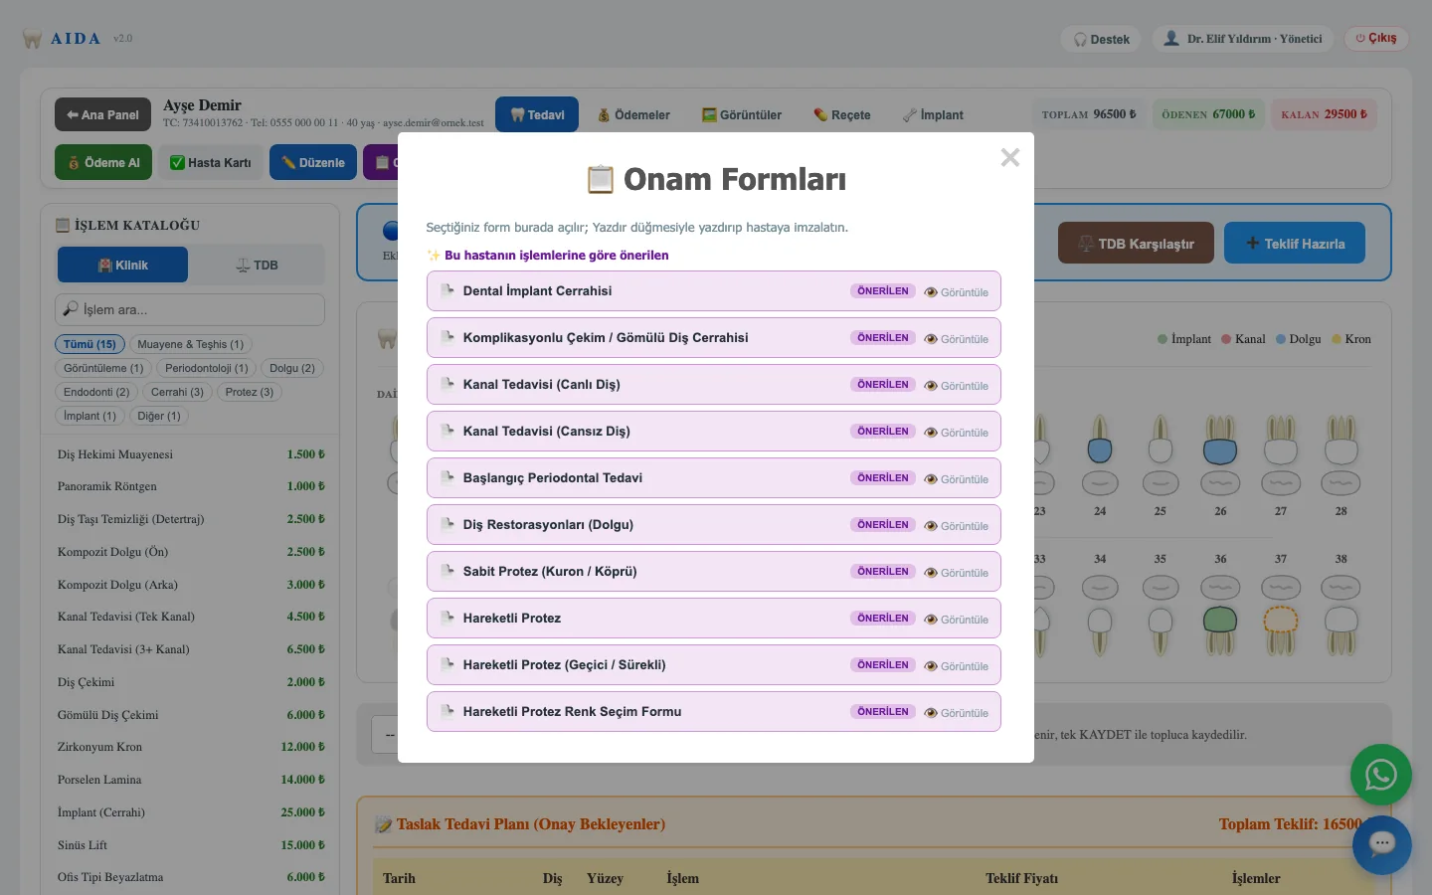The height and width of the screenshot is (895, 1432).
Task: View Diş Restorasyonları (Dolgu) form
Action: coord(957,526)
